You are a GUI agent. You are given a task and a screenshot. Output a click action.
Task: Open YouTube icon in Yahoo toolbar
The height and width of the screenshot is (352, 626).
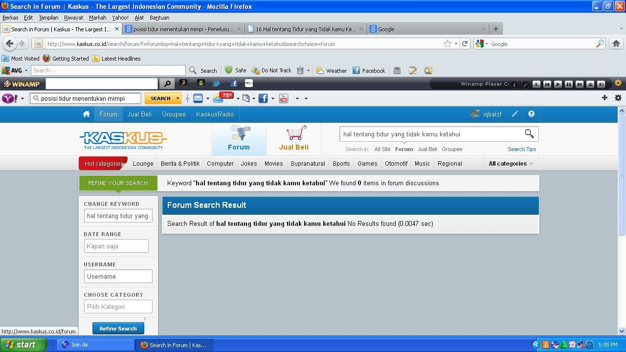284,98
